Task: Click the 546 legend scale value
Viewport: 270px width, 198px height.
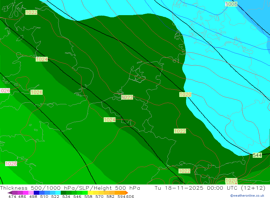Action: click(77, 196)
